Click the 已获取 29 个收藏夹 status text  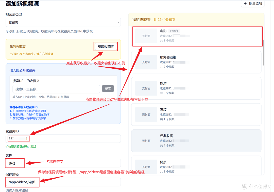pyautogui.click(x=31, y=54)
